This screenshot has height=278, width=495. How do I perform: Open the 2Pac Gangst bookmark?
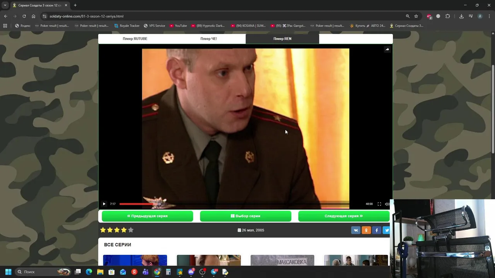point(288,26)
